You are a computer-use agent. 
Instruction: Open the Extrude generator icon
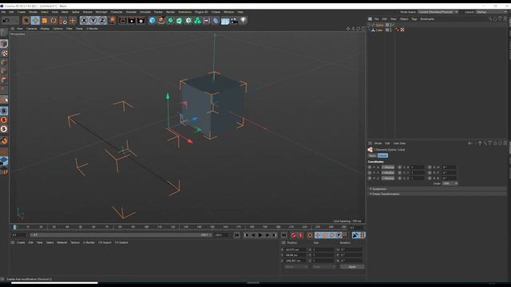click(179, 21)
